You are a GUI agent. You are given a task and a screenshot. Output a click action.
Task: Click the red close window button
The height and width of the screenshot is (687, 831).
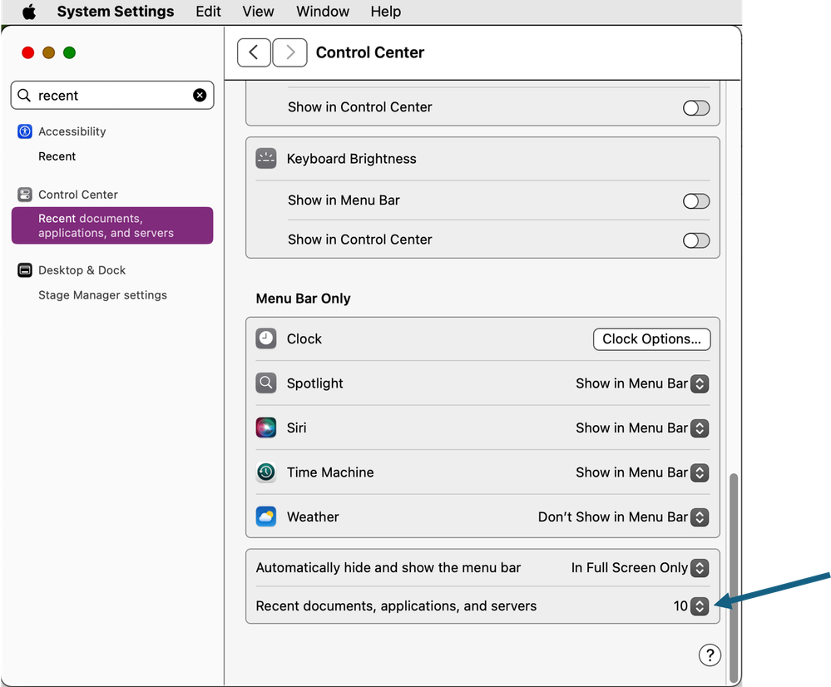28,52
